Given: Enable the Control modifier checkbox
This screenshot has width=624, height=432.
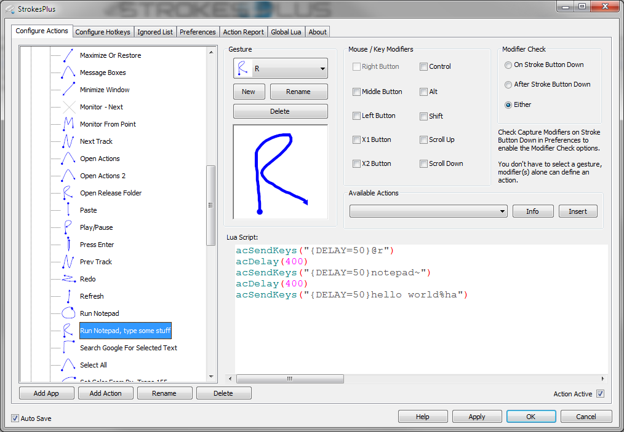Looking at the screenshot, I should (x=424, y=67).
